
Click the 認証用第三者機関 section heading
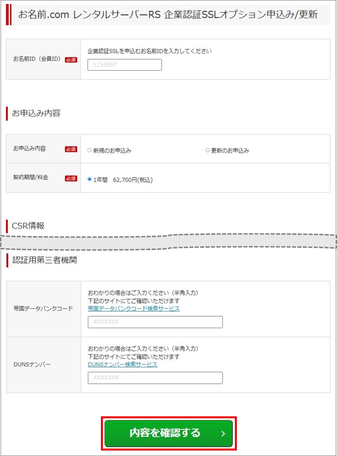coord(44,260)
